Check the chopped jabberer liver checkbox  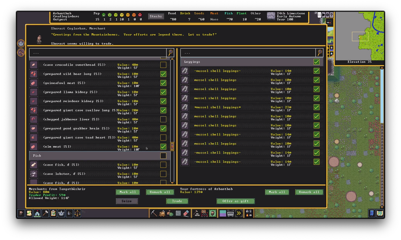coord(163,119)
